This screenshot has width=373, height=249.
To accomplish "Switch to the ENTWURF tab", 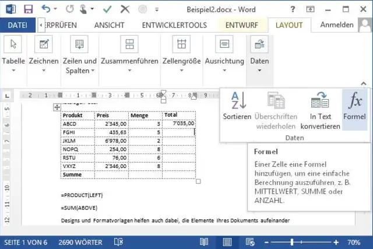I will pos(242,25).
